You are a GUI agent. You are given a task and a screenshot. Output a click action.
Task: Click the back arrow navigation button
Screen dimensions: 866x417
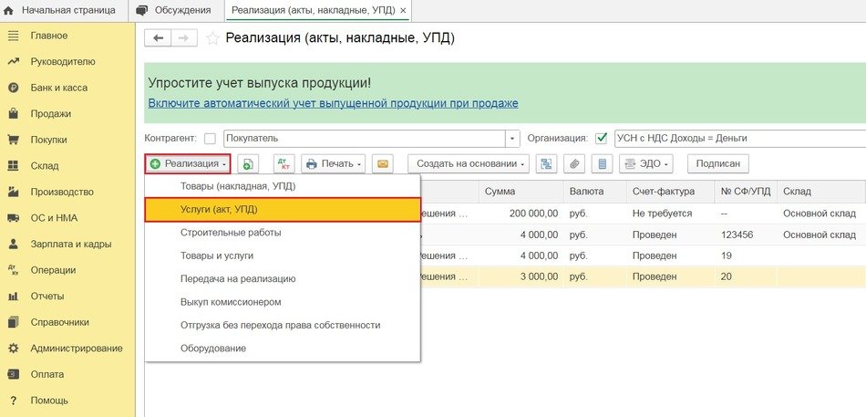coord(159,38)
